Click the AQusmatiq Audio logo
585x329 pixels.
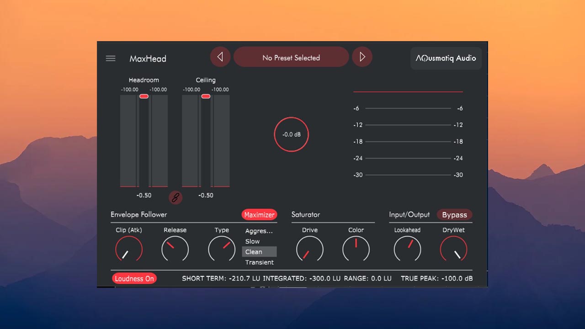pyautogui.click(x=446, y=58)
